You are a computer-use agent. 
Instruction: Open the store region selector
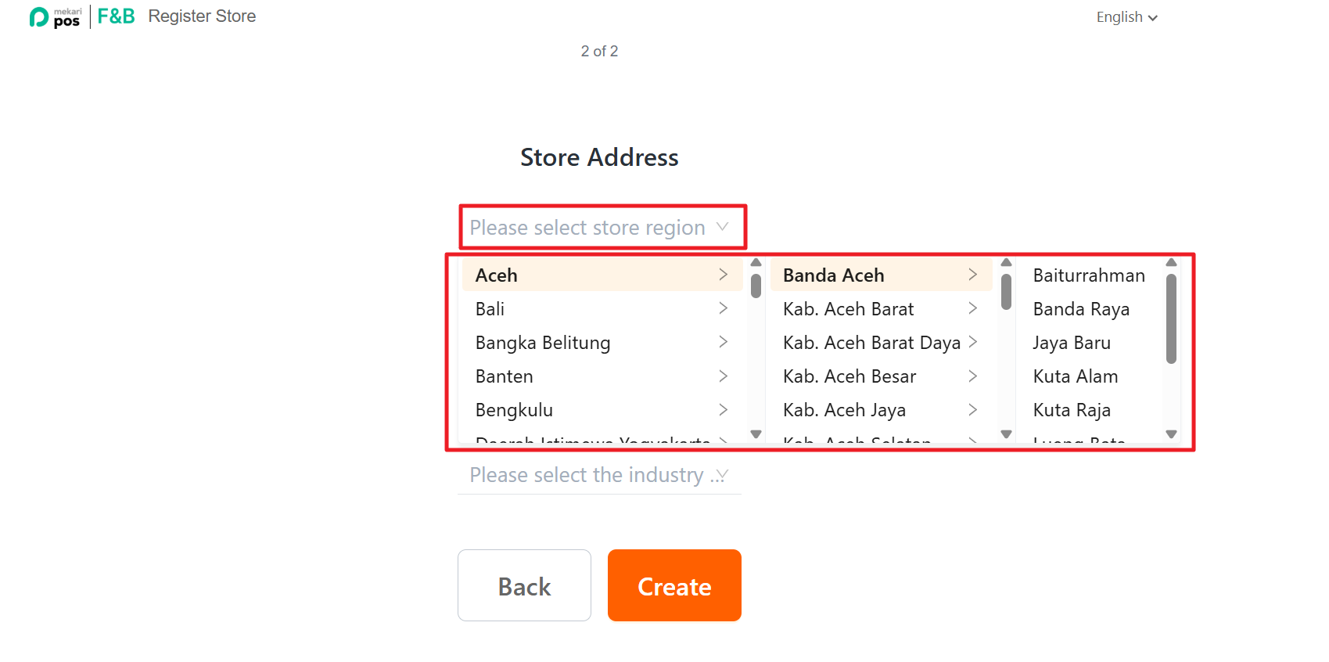600,228
